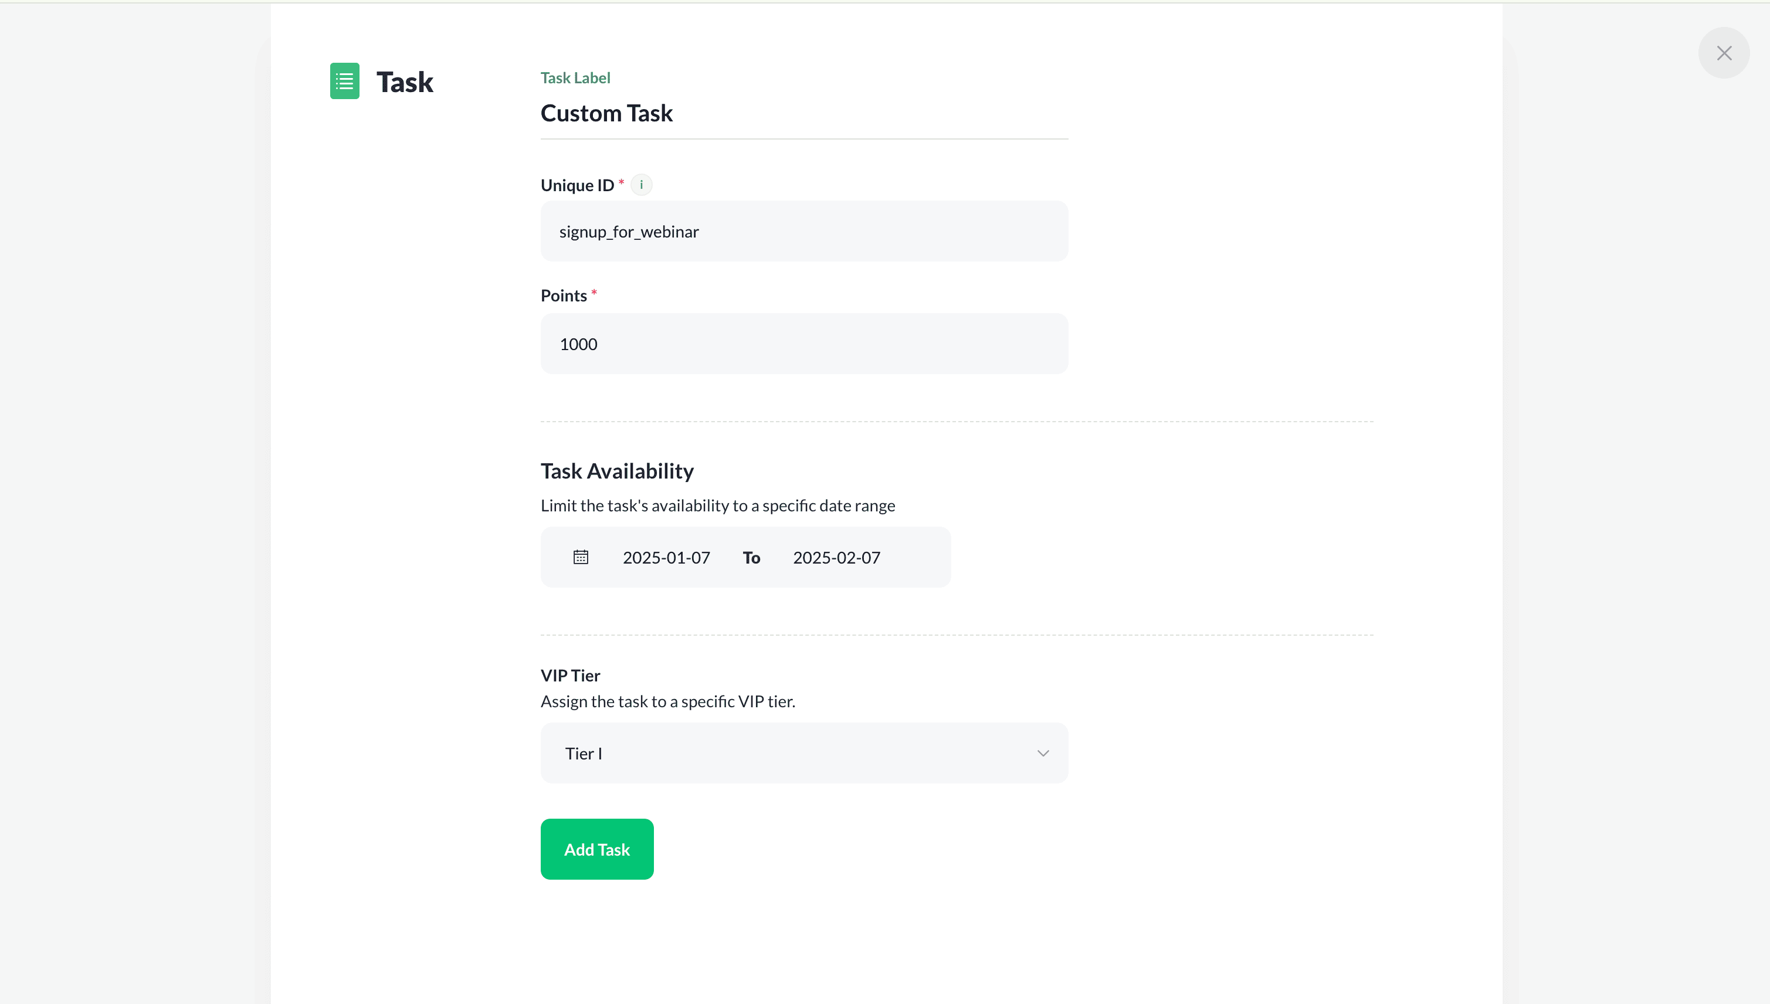Select the Task Label heading icon area
Screen dimensions: 1770x1004
coord(575,77)
